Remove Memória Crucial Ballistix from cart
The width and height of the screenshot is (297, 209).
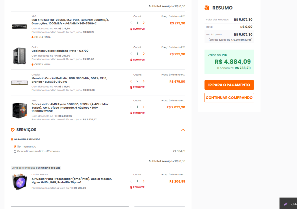[137, 87]
